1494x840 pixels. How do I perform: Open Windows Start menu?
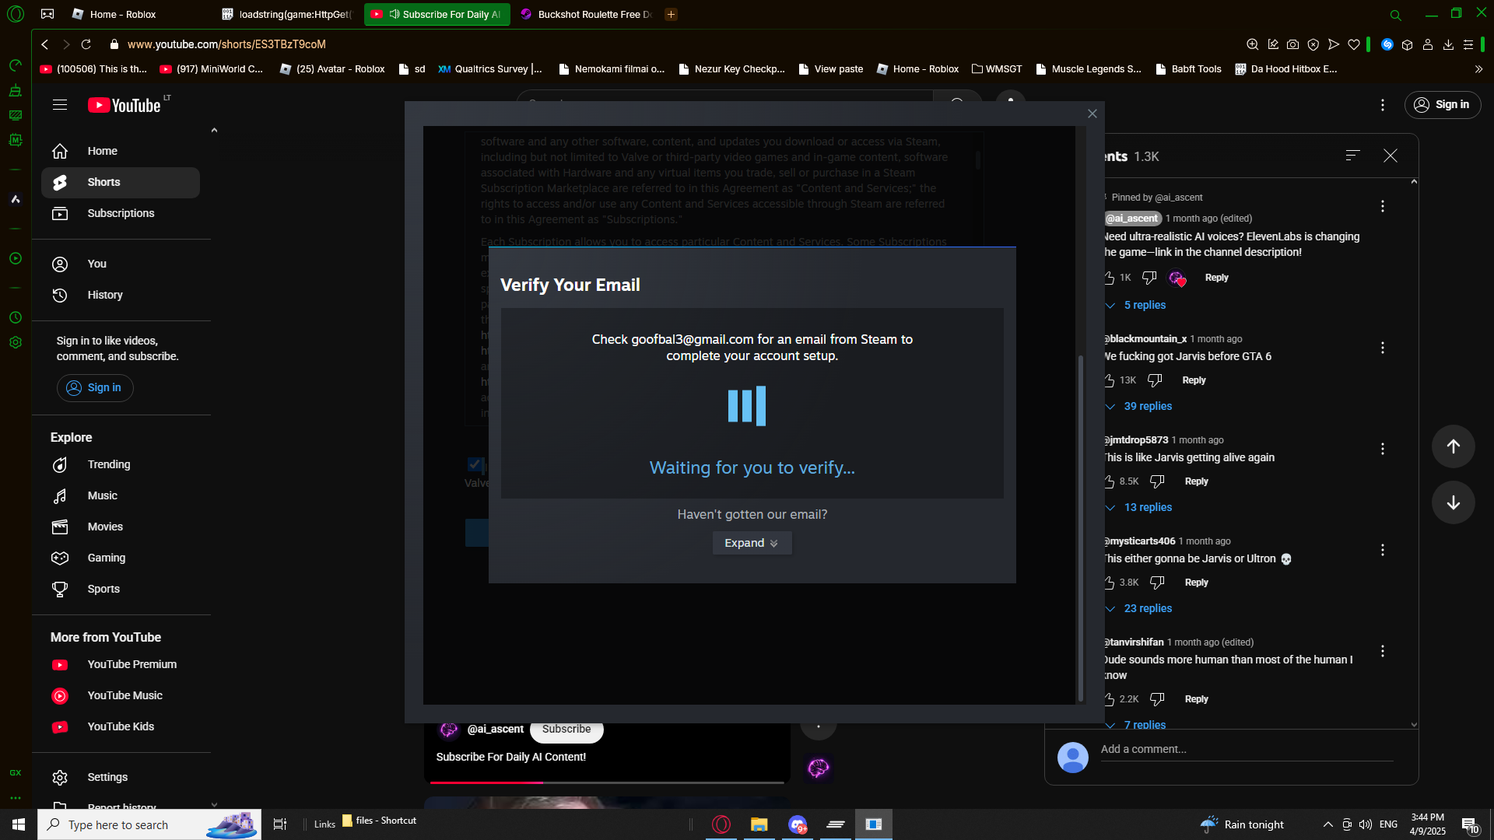[x=19, y=824]
